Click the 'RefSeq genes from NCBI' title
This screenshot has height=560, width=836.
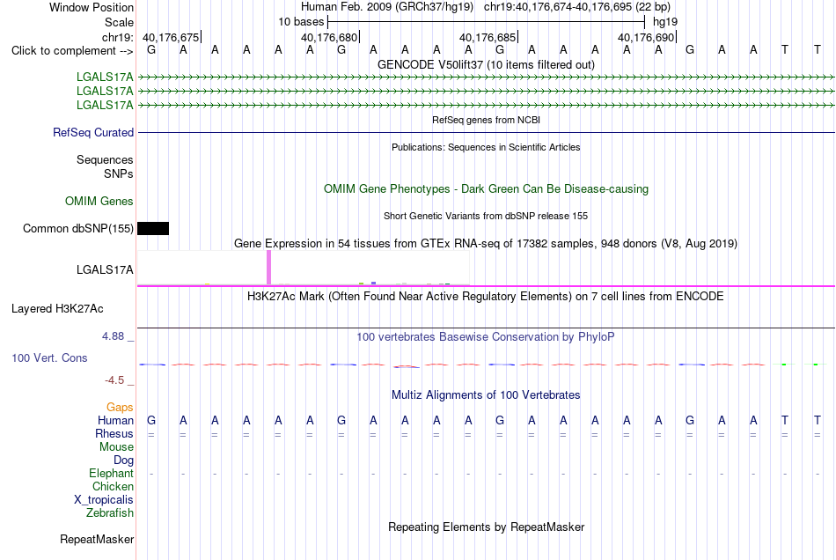click(x=486, y=120)
